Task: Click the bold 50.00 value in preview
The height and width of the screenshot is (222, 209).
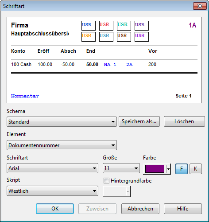Action: [x=92, y=64]
